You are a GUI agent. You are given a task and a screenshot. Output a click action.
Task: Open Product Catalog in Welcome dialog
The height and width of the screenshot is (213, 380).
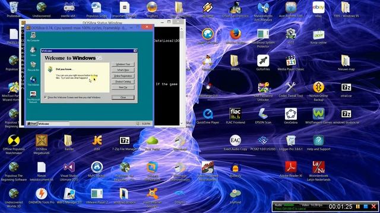123,82
